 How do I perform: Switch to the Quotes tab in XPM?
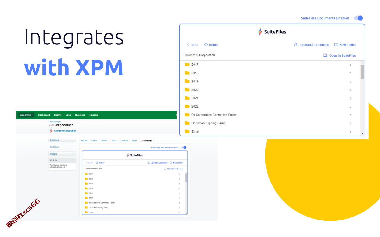(x=104, y=140)
